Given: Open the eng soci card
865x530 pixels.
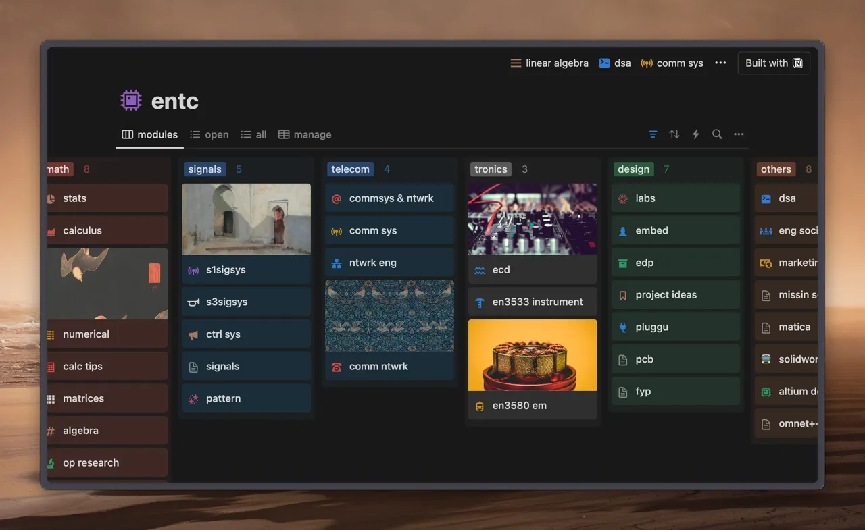Looking at the screenshot, I should (x=786, y=231).
